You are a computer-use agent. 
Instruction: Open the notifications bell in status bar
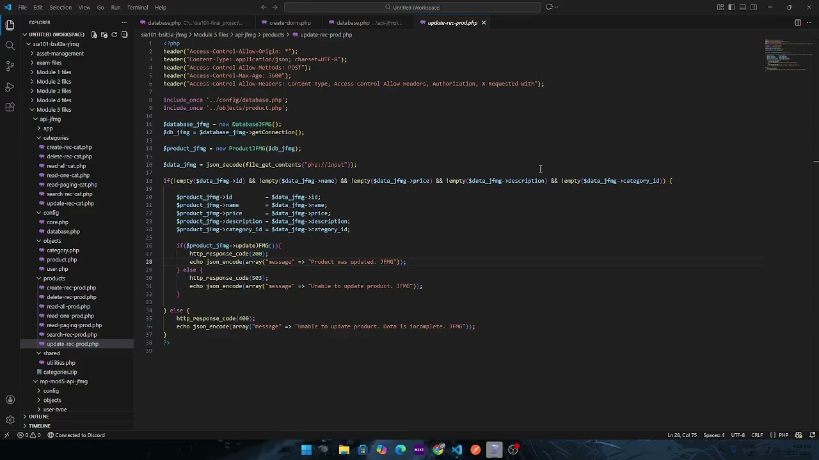click(811, 435)
